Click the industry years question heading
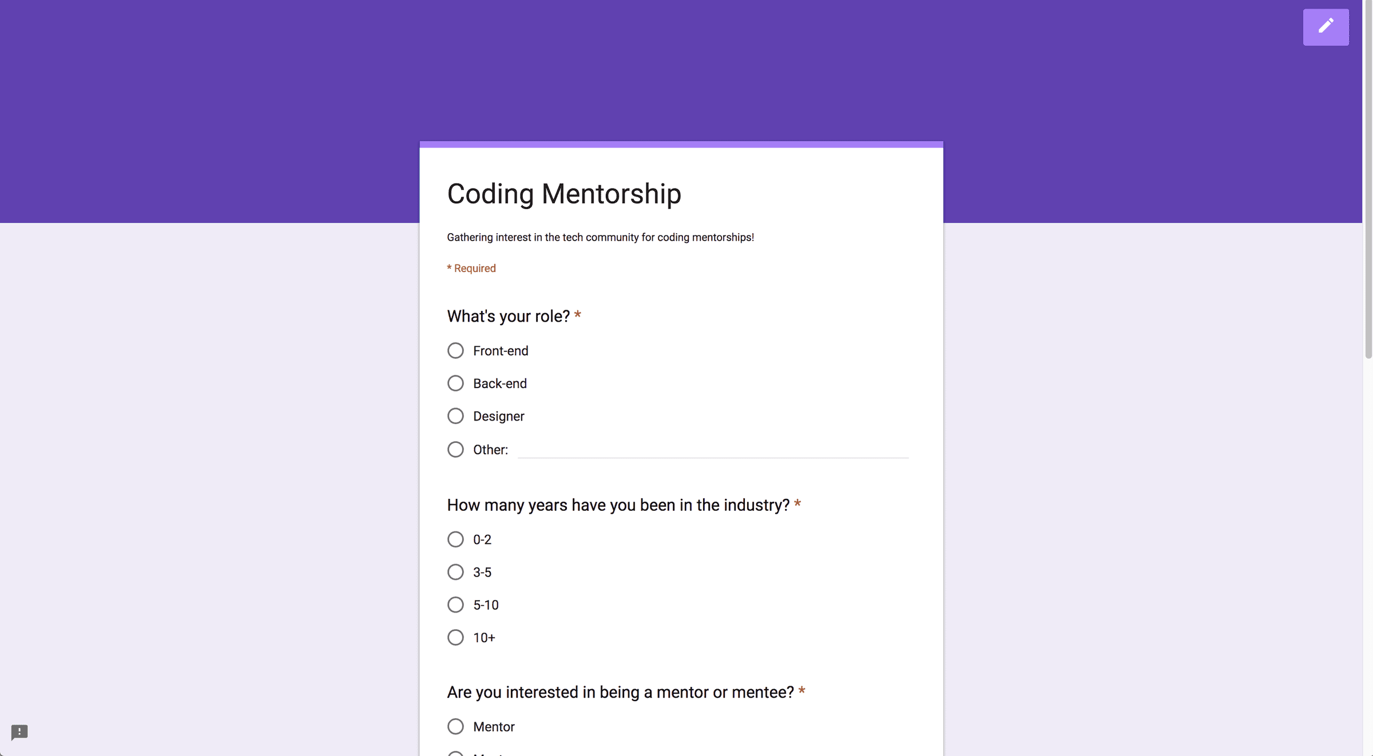This screenshot has height=756, width=1373. tap(618, 505)
